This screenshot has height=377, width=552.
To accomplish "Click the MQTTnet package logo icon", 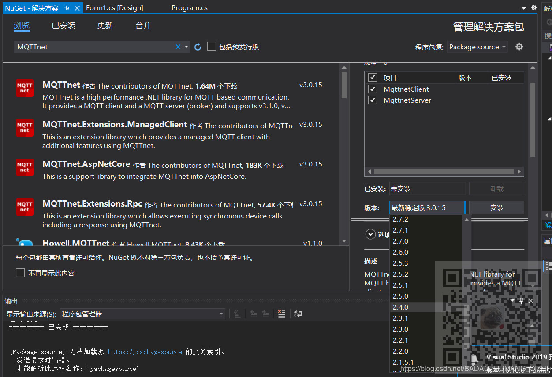I will (24, 88).
